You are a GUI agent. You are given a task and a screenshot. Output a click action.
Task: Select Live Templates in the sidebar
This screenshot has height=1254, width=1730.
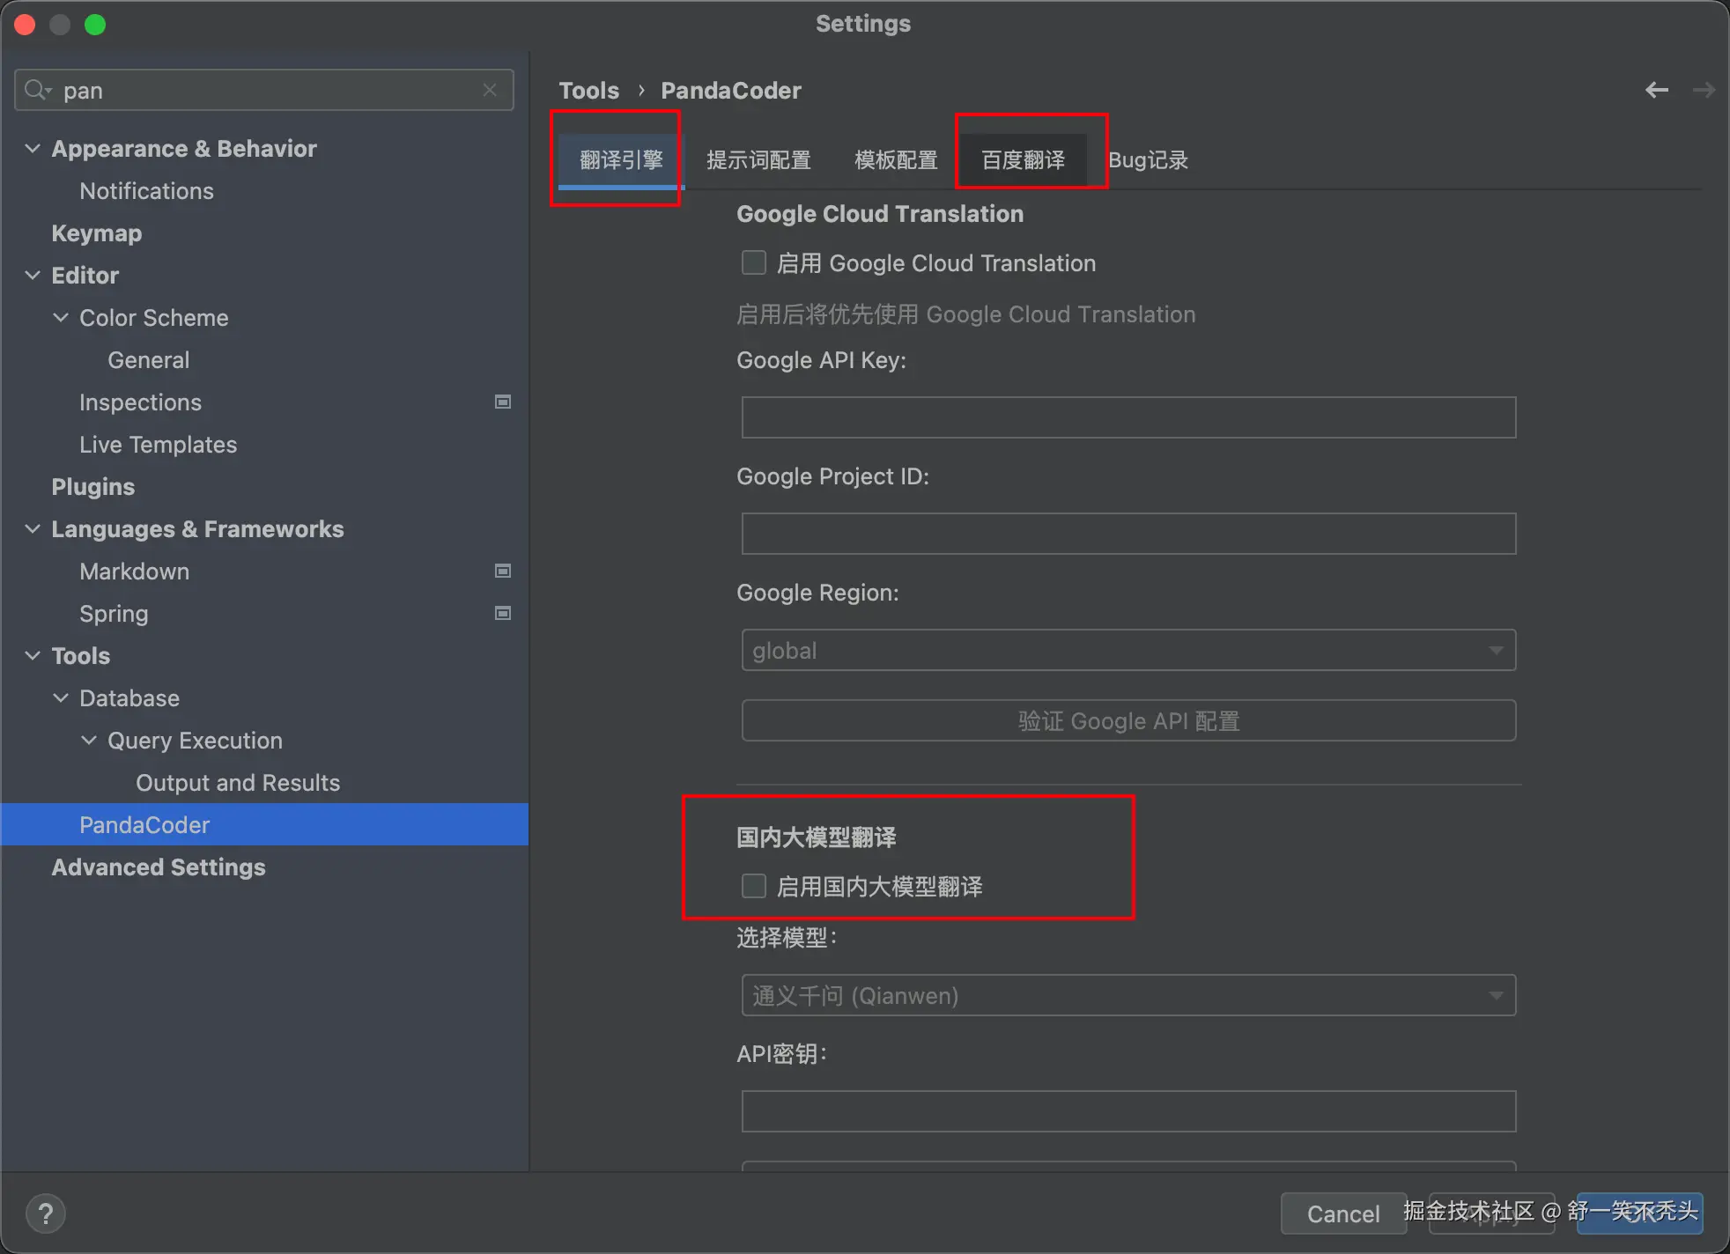point(158,444)
